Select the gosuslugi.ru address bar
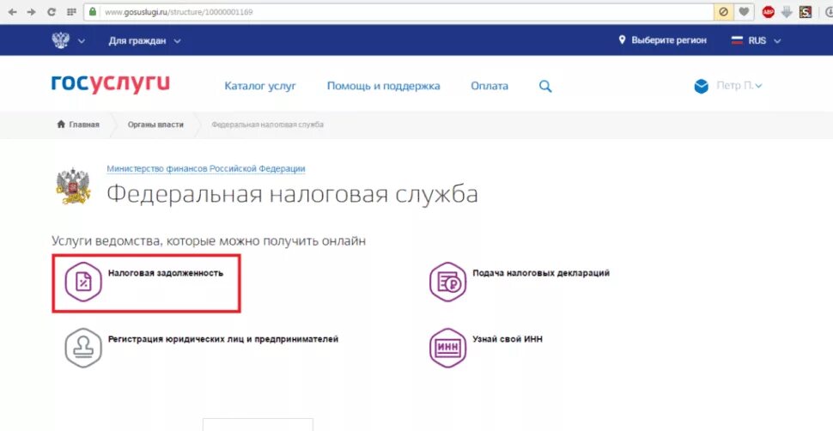Screen dimensions: 833x431 point(398,12)
